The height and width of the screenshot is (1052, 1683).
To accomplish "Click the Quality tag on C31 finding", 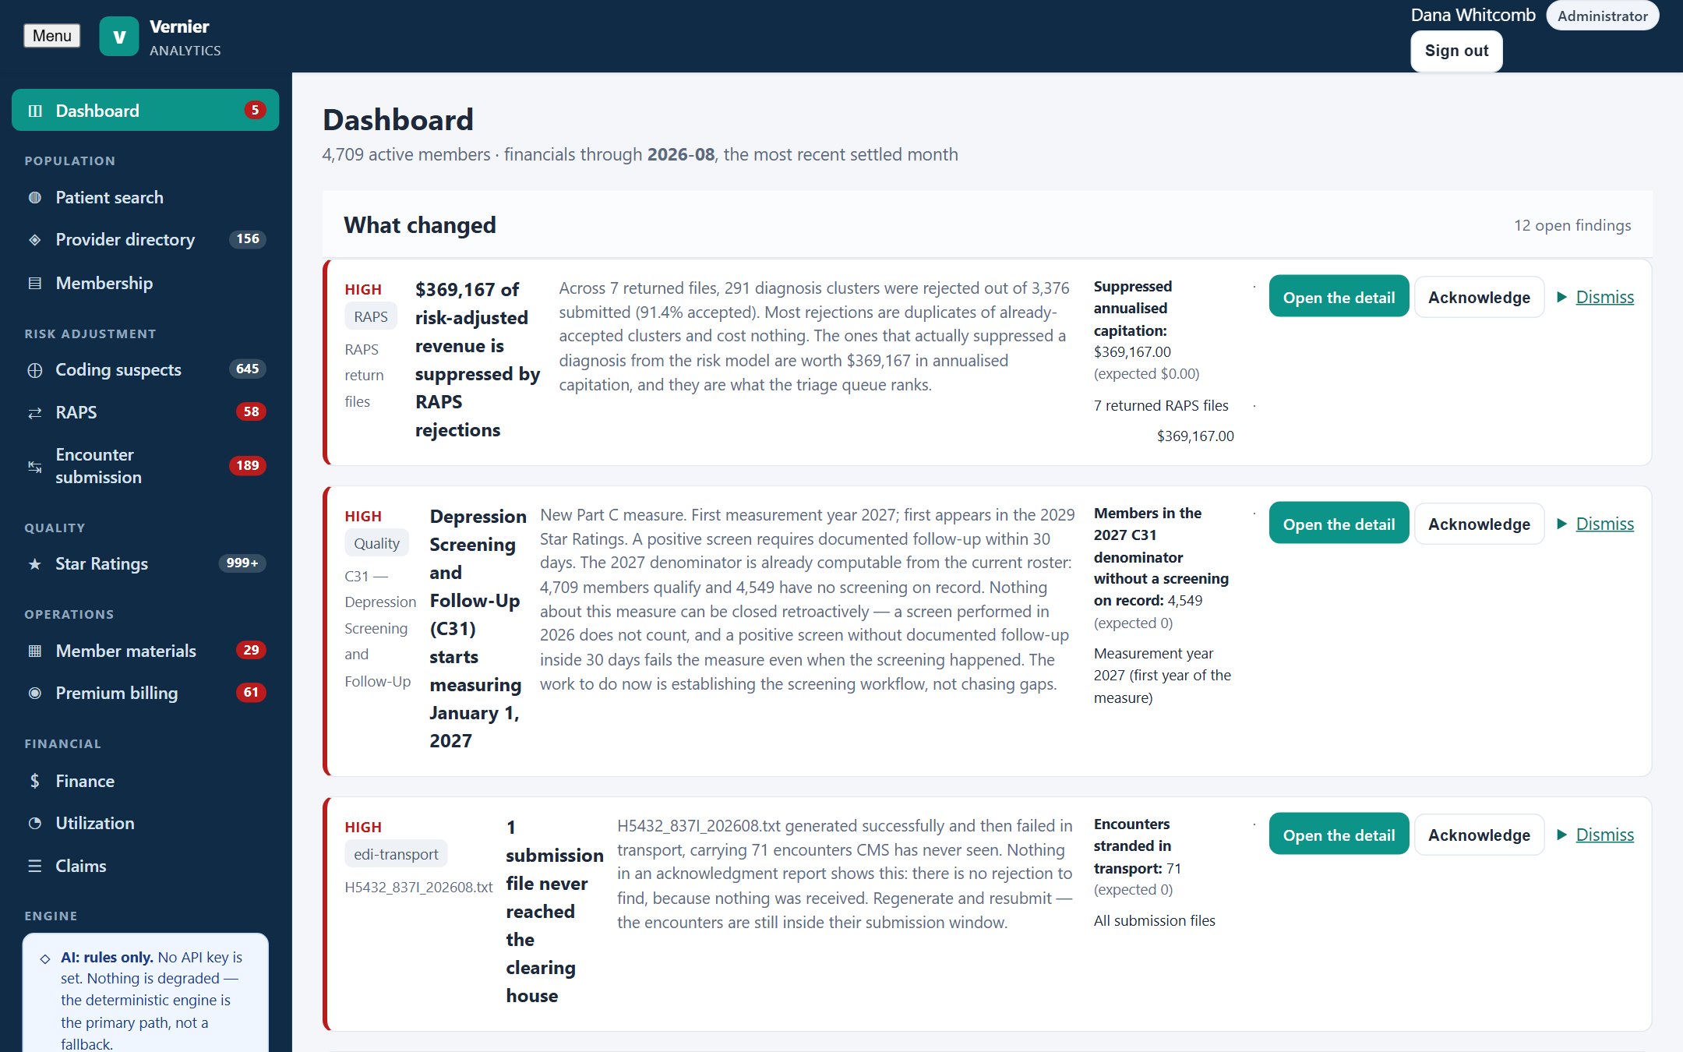I will click(x=376, y=543).
